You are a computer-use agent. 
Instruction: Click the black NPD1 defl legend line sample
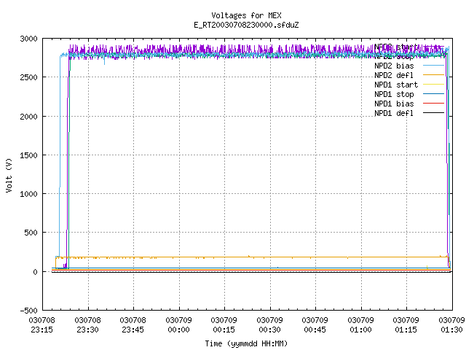(433, 113)
